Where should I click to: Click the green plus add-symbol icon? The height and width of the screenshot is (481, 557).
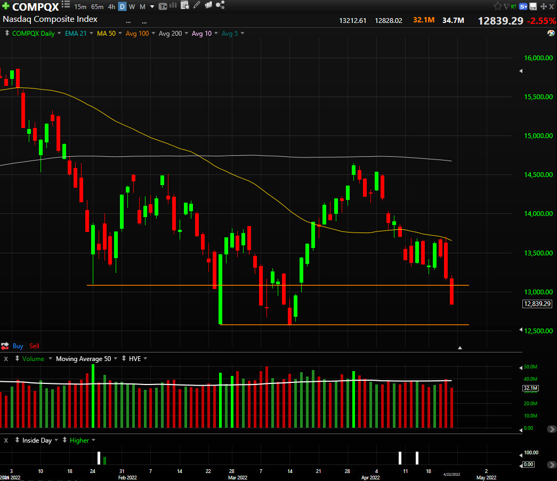[x=5, y=6]
